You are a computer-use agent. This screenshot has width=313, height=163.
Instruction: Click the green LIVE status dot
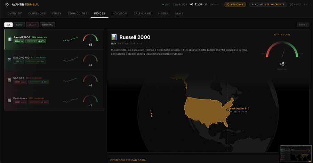tap(163, 5)
